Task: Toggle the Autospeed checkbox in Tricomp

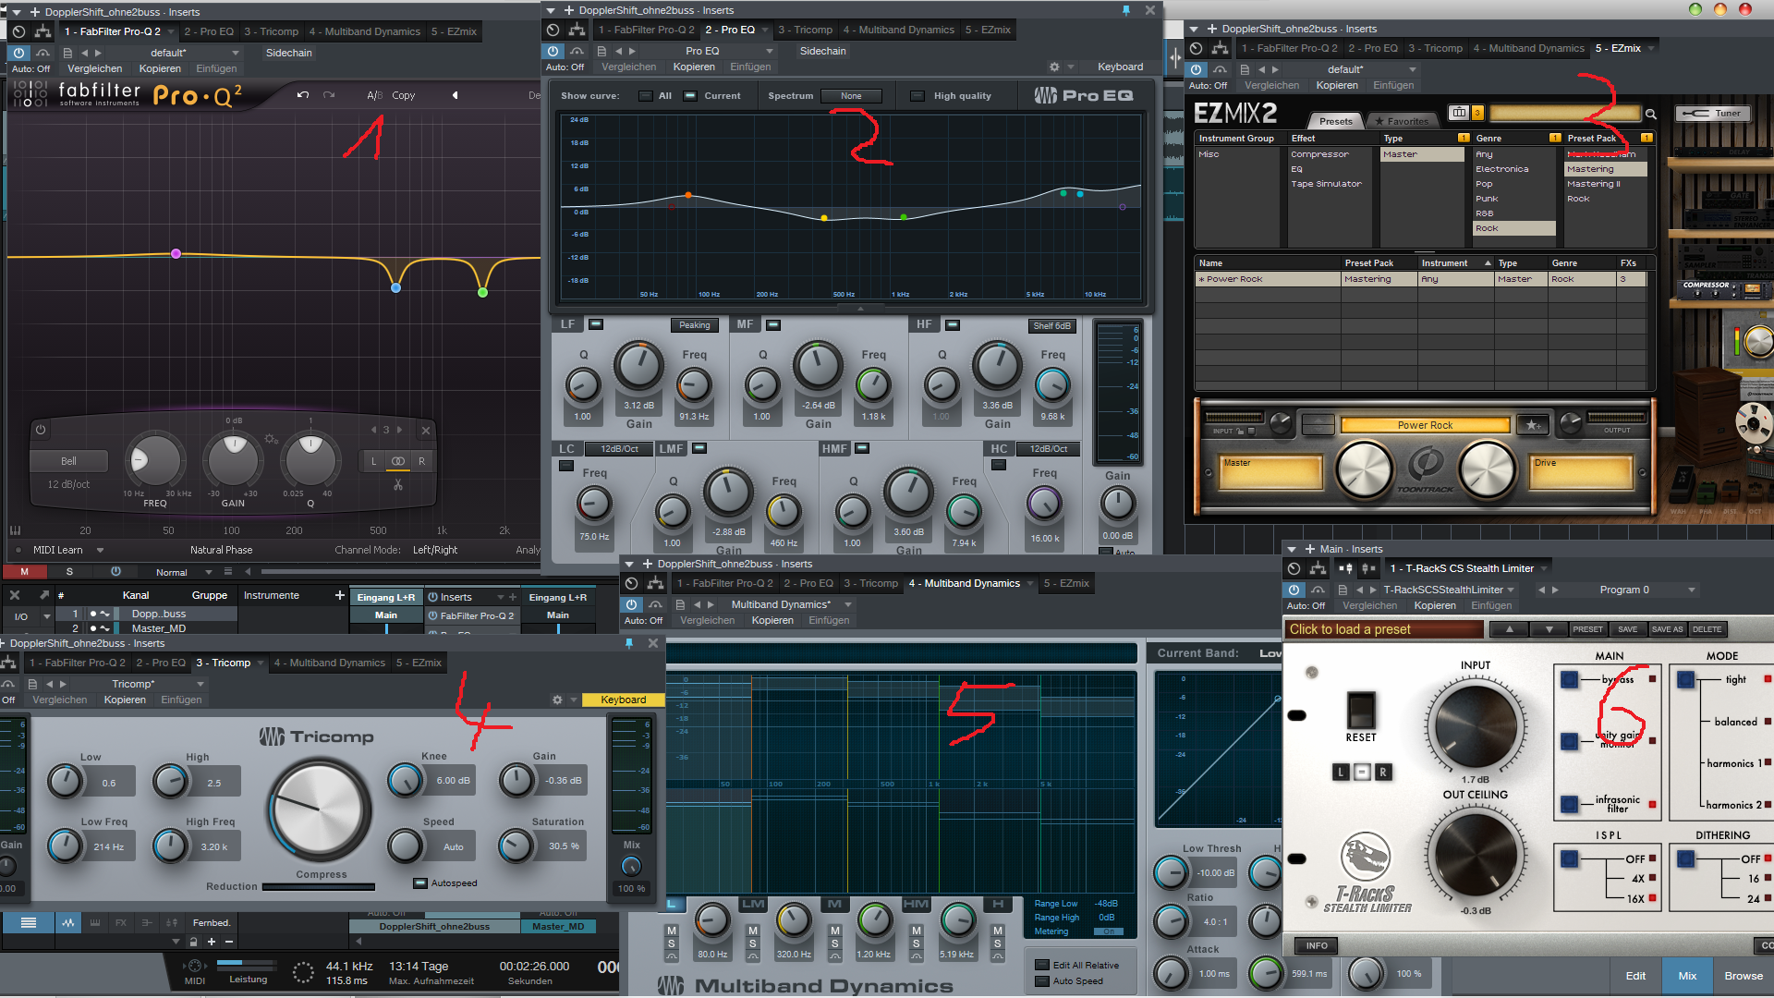Action: tap(420, 883)
